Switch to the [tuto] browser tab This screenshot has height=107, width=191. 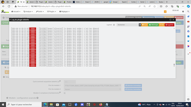click(x=30, y=2)
